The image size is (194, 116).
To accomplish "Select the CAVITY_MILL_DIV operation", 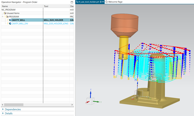I will tap(20, 23).
